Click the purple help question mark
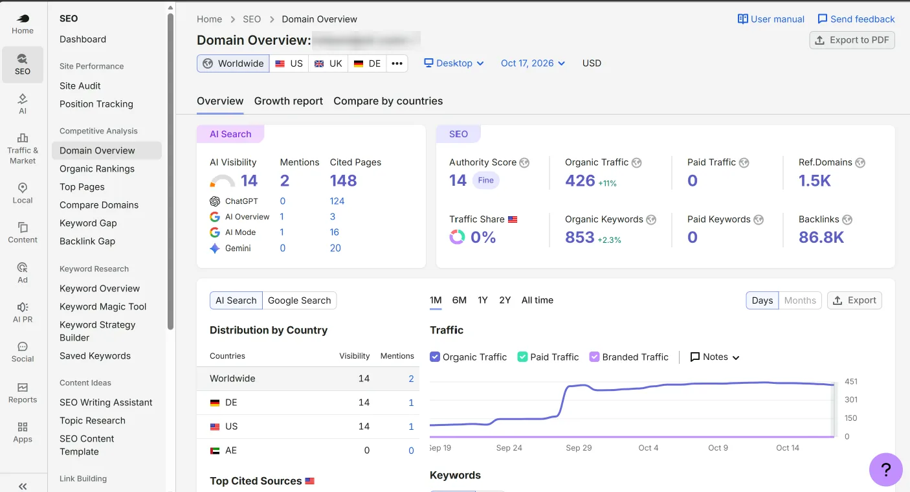Viewport: 910px width, 492px height. point(886,469)
